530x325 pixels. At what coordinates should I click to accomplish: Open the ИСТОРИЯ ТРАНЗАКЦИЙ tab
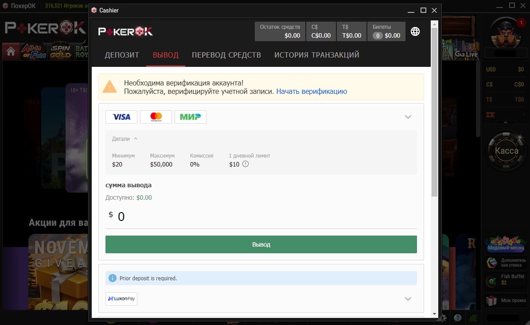317,55
